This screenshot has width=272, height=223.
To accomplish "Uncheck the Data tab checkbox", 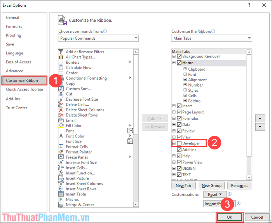I will point(180,124).
